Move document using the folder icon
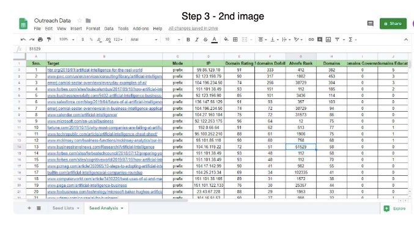 pyautogui.click(x=88, y=20)
